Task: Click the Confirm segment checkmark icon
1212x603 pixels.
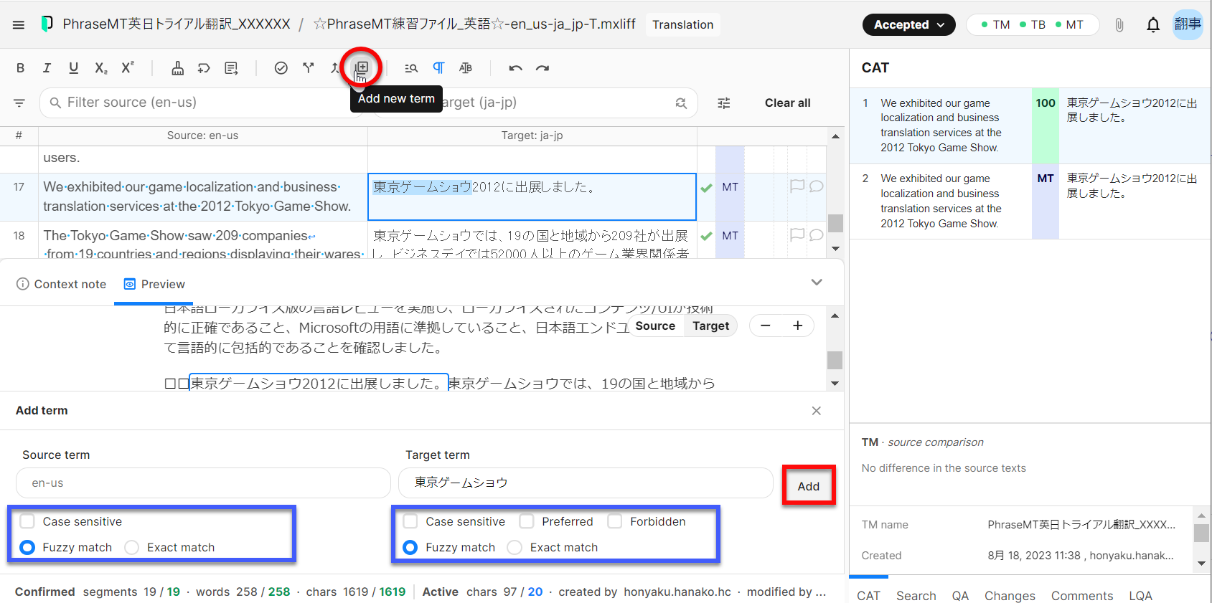Action: coord(281,68)
